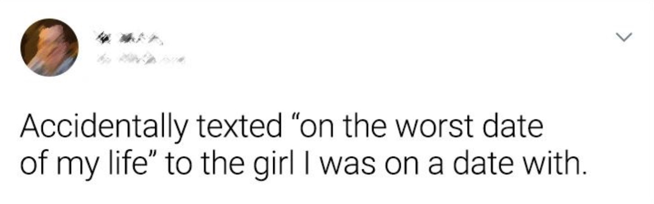Open the tweet options chevron menu
654x204 pixels.
pyautogui.click(x=623, y=36)
